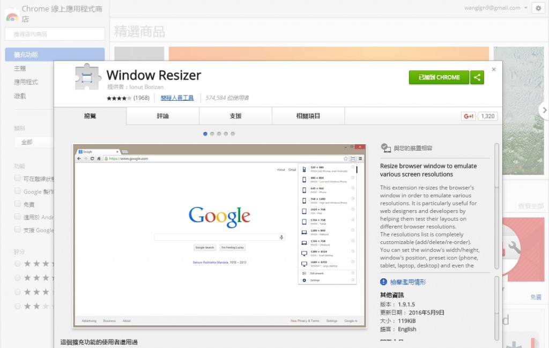Click the 1,320 G+ count badge
Viewport: 549px width, 348px height.
[x=488, y=116]
